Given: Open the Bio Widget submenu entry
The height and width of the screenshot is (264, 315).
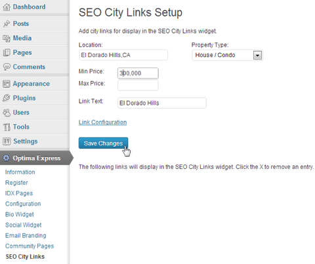Looking at the screenshot, I should click(x=20, y=214).
